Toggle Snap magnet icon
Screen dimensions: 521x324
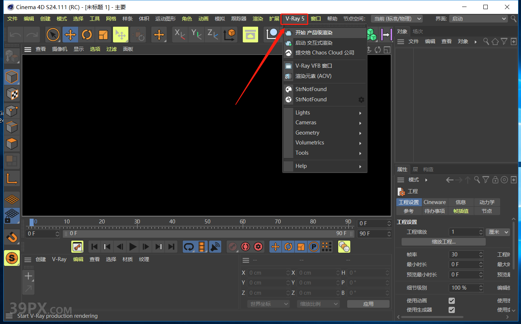tap(12, 237)
